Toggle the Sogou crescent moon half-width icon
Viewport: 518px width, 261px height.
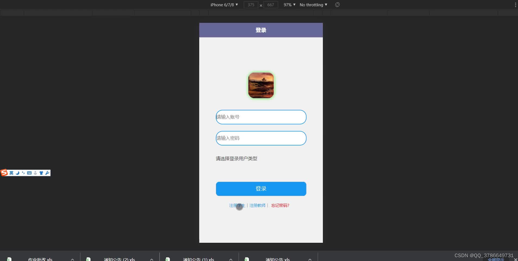click(17, 173)
